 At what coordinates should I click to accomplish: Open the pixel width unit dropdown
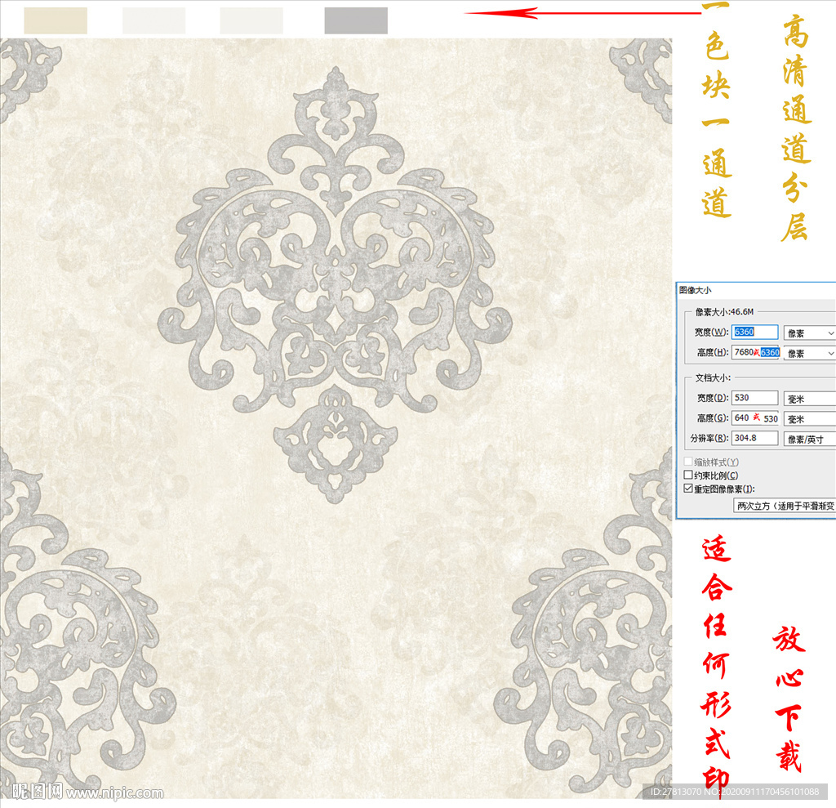coord(809,333)
